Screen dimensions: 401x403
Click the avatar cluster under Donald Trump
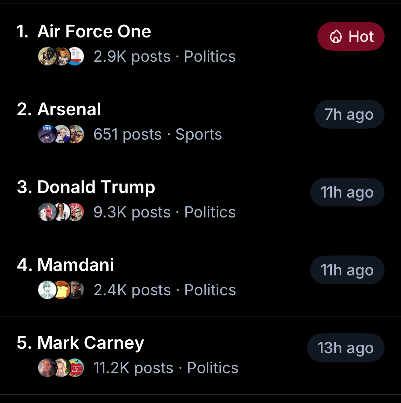pos(61,212)
